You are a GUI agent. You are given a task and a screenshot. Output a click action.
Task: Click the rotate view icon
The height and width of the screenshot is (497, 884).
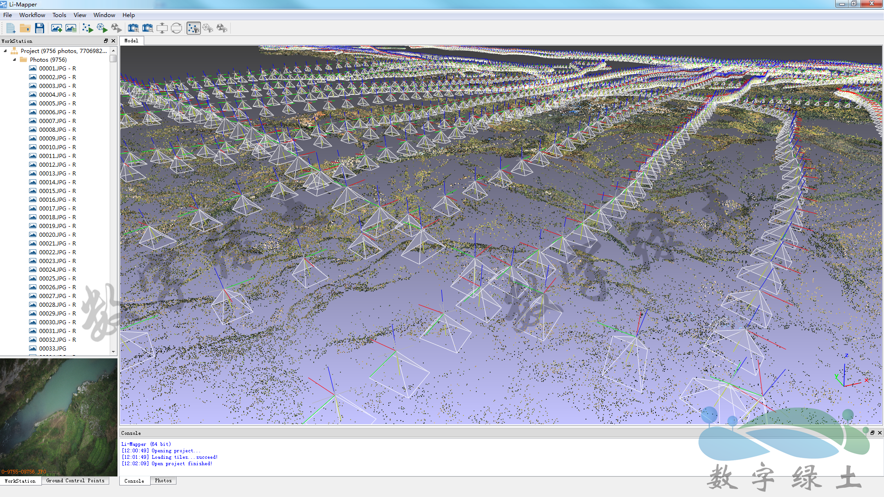click(x=176, y=28)
